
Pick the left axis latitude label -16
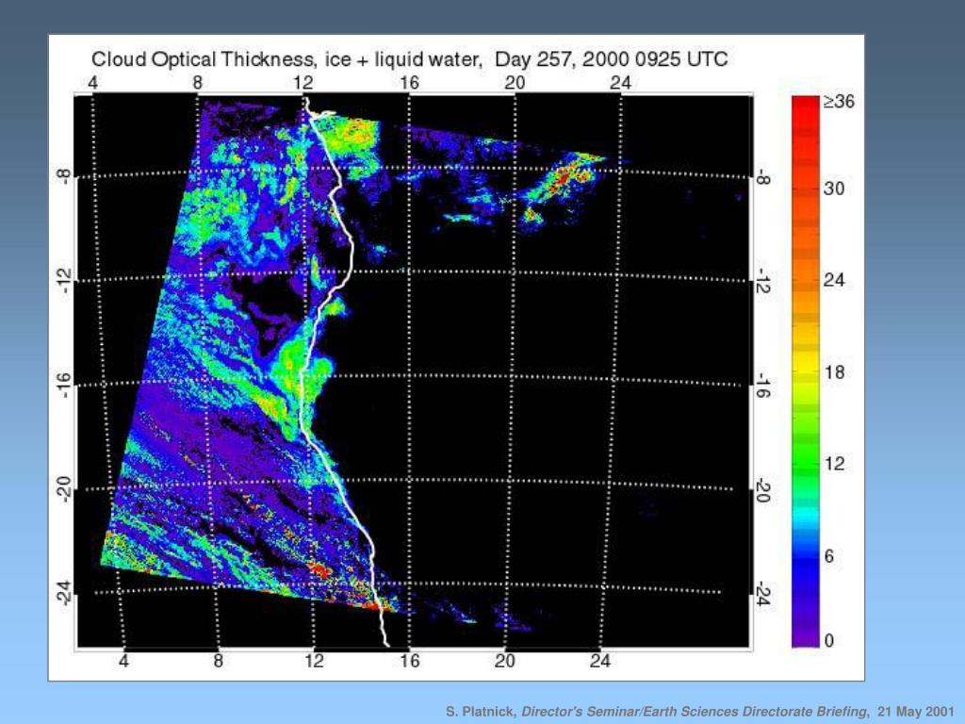[x=63, y=385]
